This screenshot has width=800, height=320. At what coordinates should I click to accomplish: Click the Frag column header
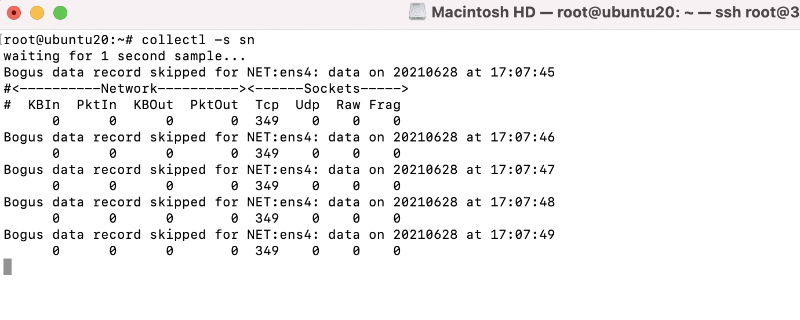coord(385,105)
